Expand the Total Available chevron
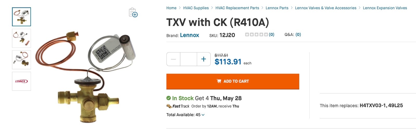The height and width of the screenshot is (129, 416). 203,115
